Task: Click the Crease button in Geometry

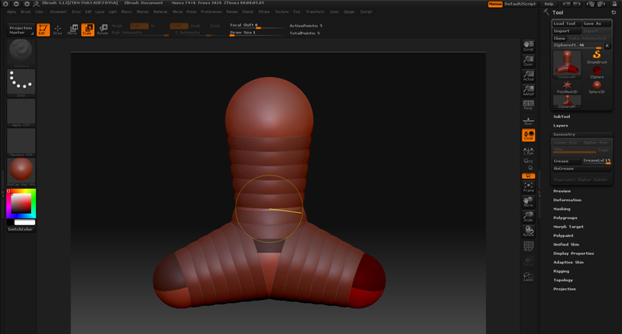Action: tap(567, 161)
